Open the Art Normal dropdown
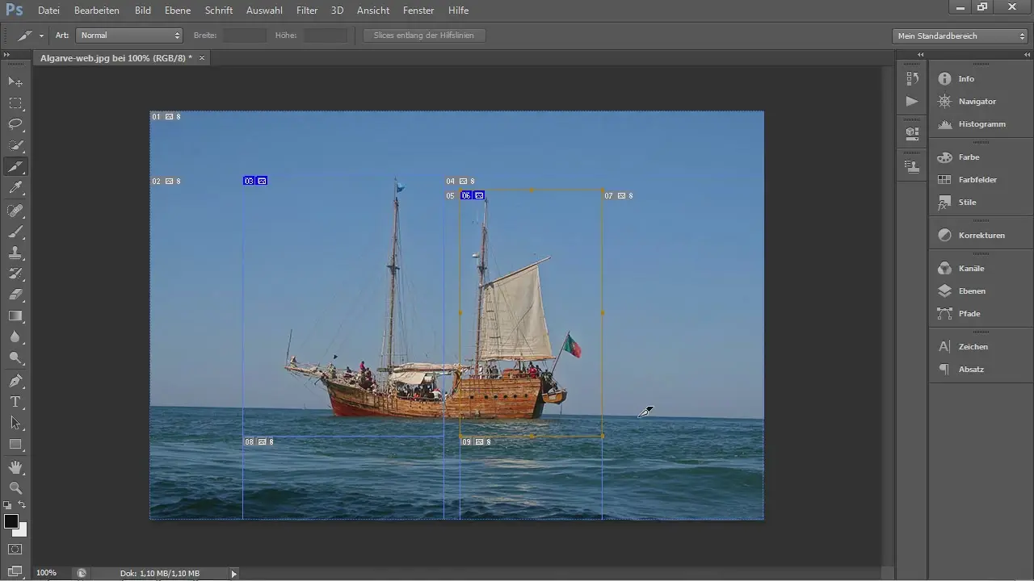Viewport: 1034px width, 581px height. click(129, 36)
